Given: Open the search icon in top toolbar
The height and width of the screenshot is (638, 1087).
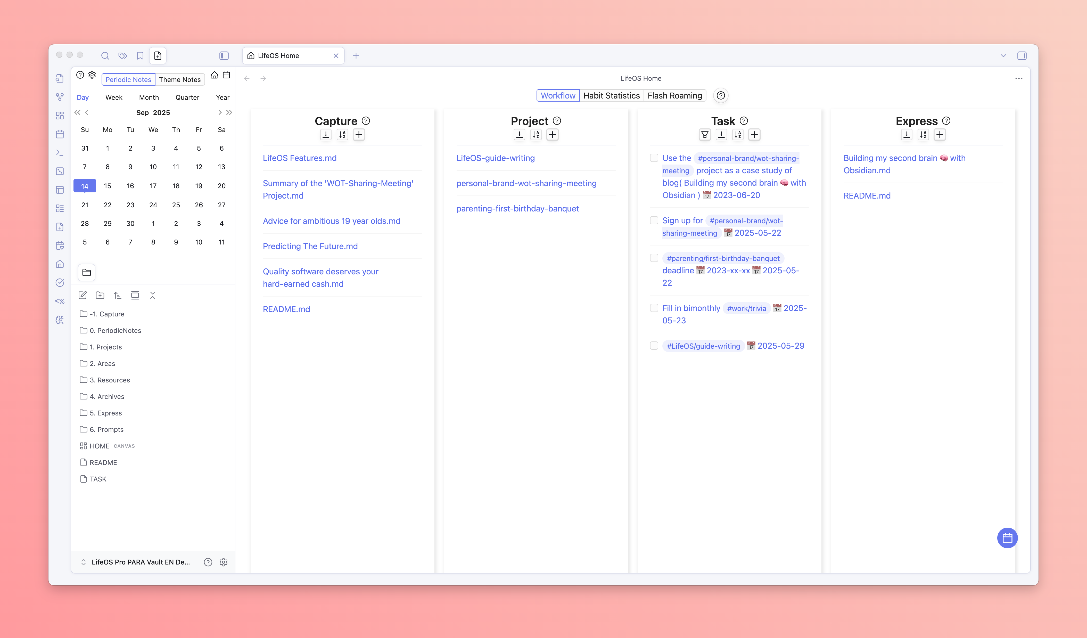Looking at the screenshot, I should click(x=105, y=56).
